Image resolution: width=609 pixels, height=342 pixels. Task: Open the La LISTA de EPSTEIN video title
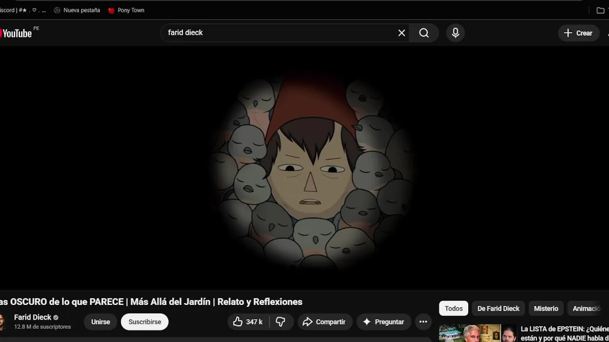(565, 333)
